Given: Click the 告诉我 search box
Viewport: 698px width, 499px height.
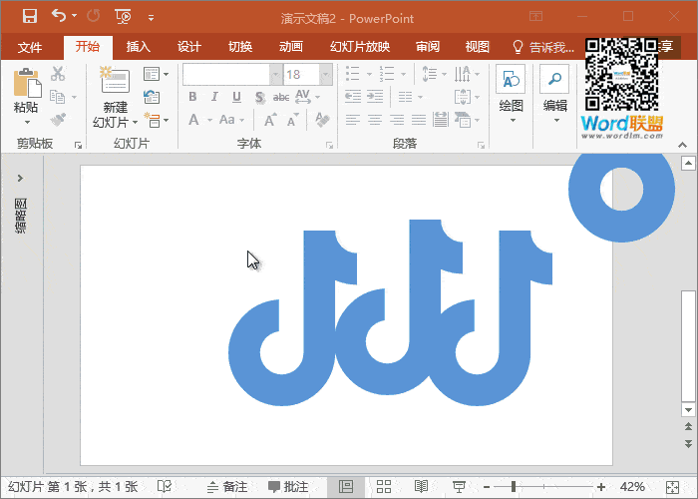Looking at the screenshot, I should (x=543, y=47).
